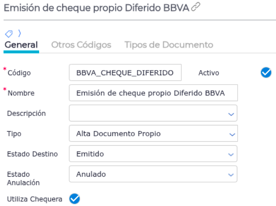
Task: Click the tag icon above the General tab
Action: (x=9, y=34)
